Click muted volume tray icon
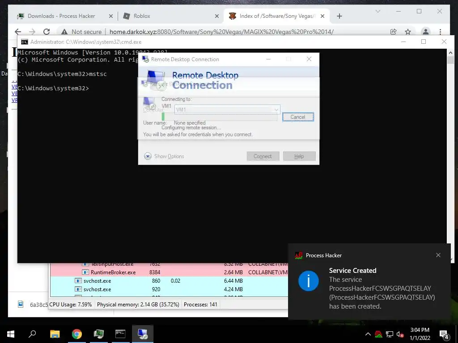The width and height of the screenshot is (458, 343). 400,334
